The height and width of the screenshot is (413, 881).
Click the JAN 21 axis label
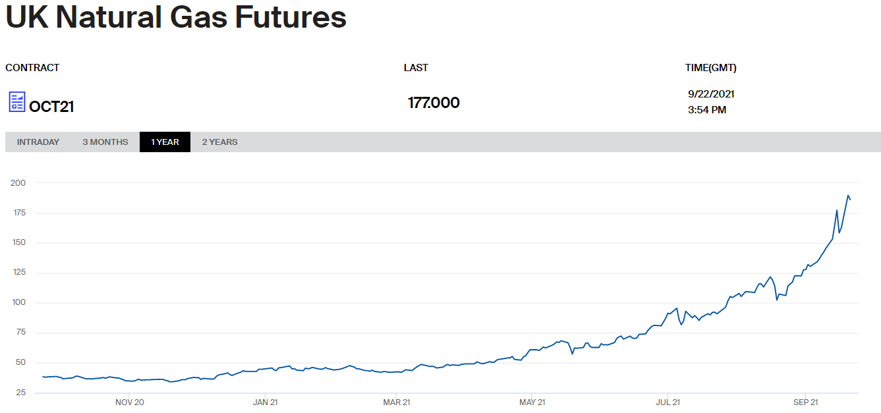pos(265,402)
